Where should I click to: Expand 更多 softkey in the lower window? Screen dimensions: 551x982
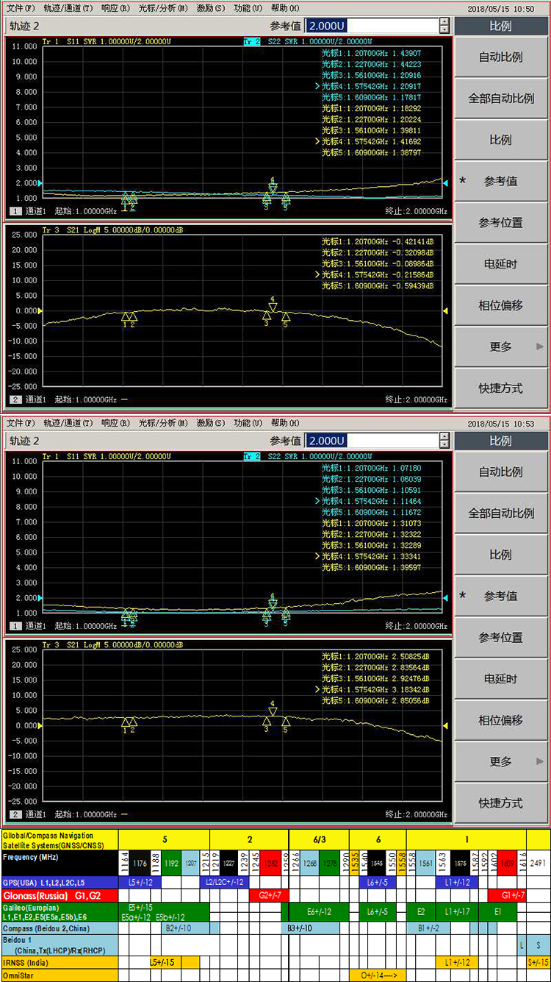click(501, 762)
